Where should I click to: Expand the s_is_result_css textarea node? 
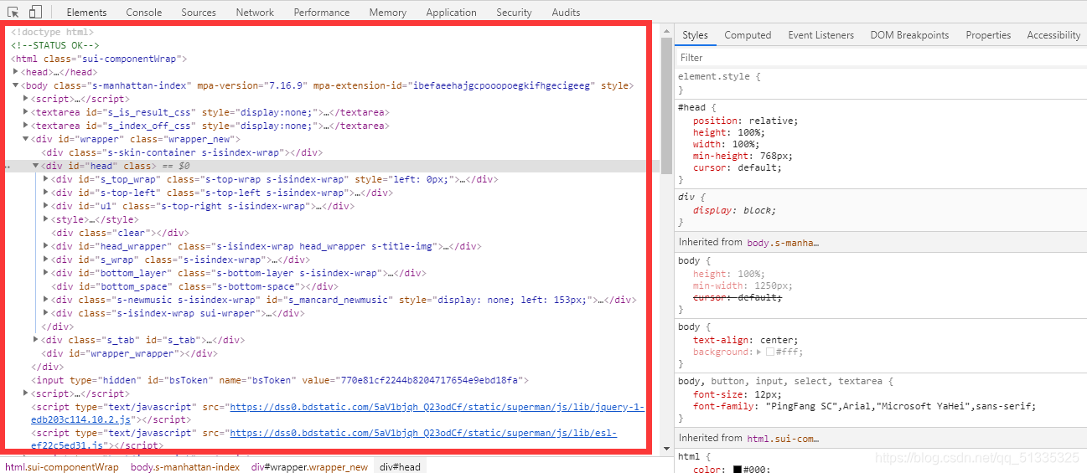(x=26, y=112)
